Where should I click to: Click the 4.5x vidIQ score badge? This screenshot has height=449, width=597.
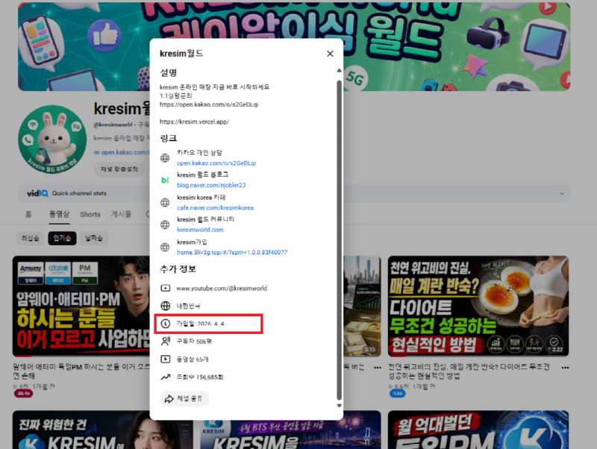click(x=398, y=394)
